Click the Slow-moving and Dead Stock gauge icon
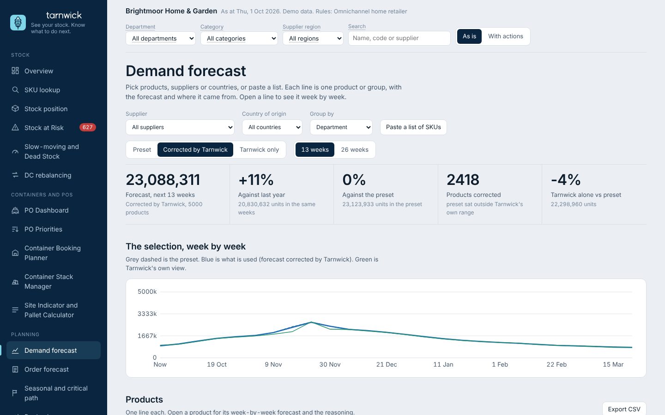Viewport: 665px width, 415px height. [x=15, y=151]
